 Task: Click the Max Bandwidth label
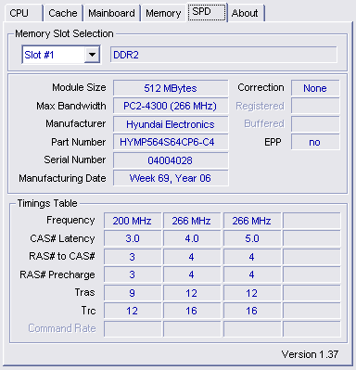coord(71,106)
